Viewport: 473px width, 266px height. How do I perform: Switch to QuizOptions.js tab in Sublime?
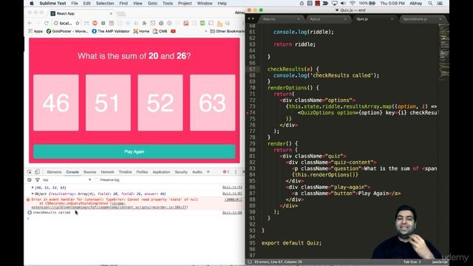[x=415, y=19]
